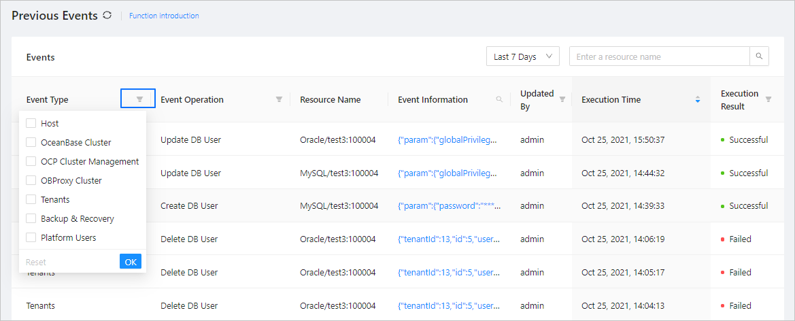Click the Event Information search icon
This screenshot has height=321, width=795.
499,99
